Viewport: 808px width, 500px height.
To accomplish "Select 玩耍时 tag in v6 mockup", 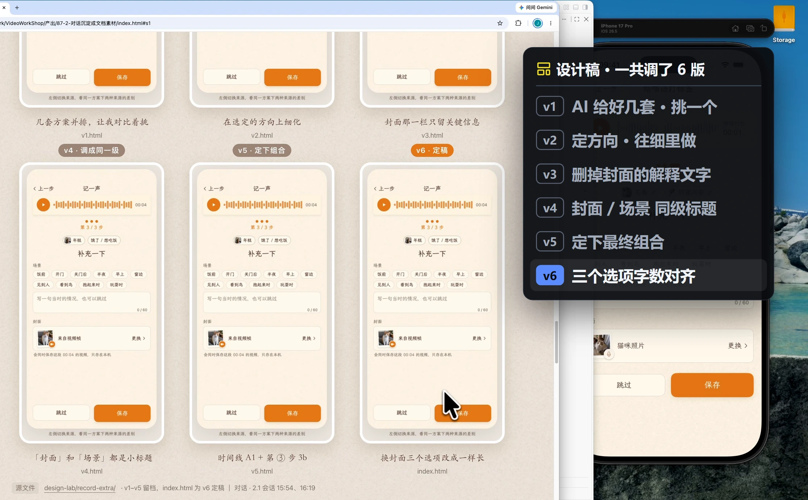I will (x=457, y=285).
